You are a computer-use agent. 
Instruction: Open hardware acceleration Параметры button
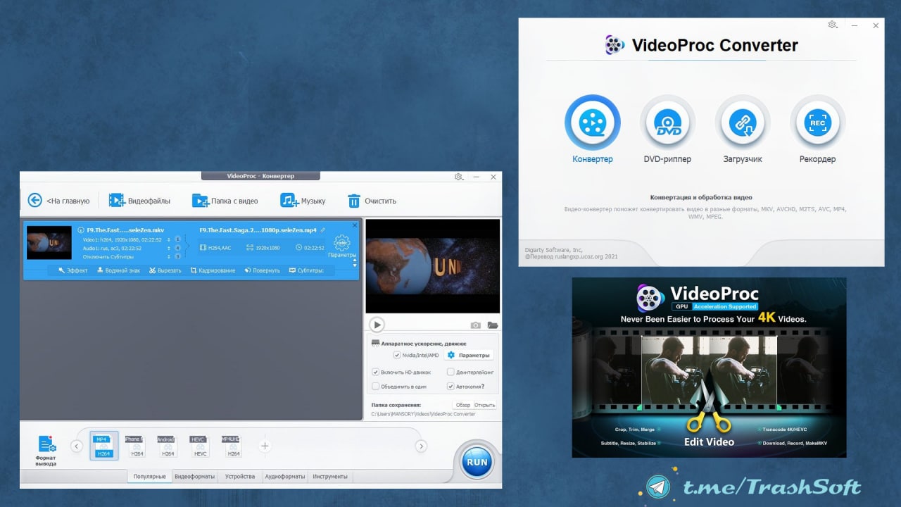470,356
